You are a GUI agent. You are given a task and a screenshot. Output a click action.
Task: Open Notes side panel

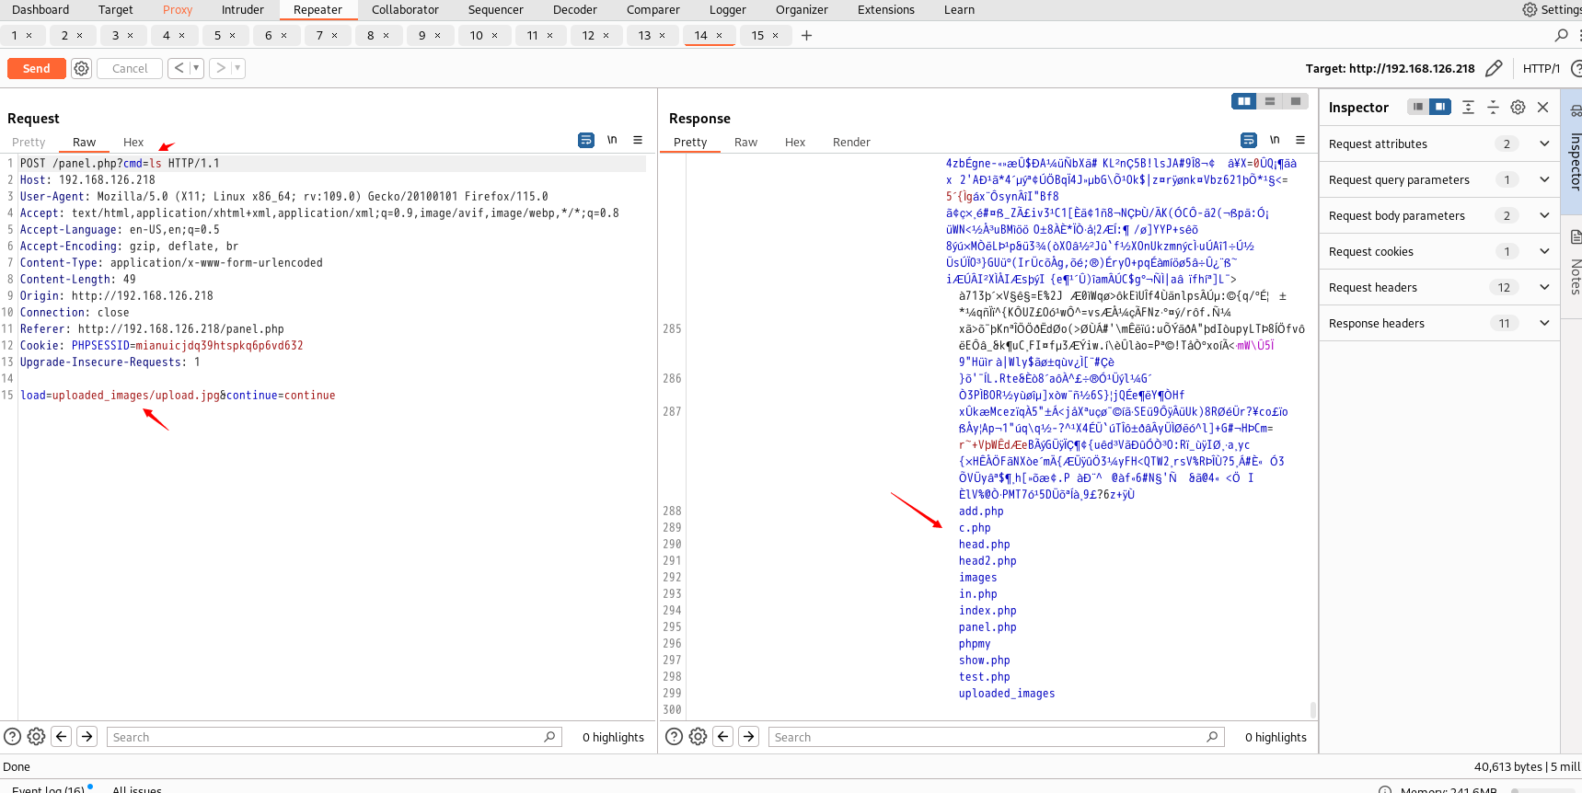[x=1574, y=267]
